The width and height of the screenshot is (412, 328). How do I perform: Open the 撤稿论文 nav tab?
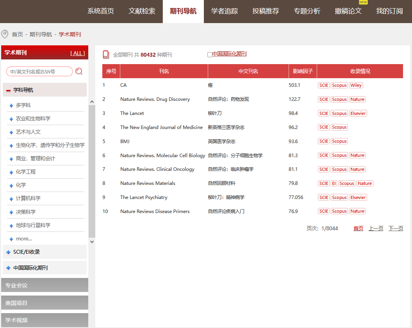[x=348, y=11]
